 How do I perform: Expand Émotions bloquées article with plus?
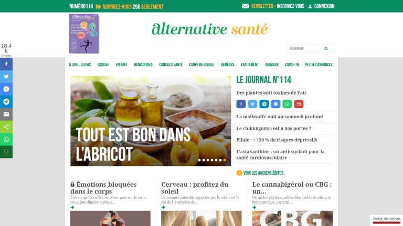(x=72, y=207)
